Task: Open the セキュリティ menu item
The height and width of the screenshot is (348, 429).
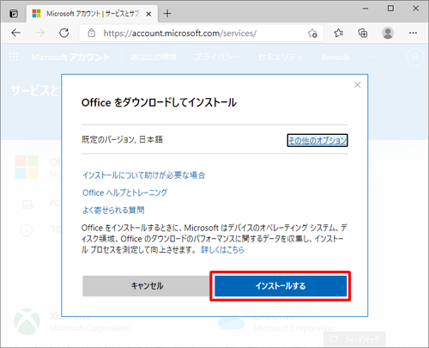Action: click(281, 57)
